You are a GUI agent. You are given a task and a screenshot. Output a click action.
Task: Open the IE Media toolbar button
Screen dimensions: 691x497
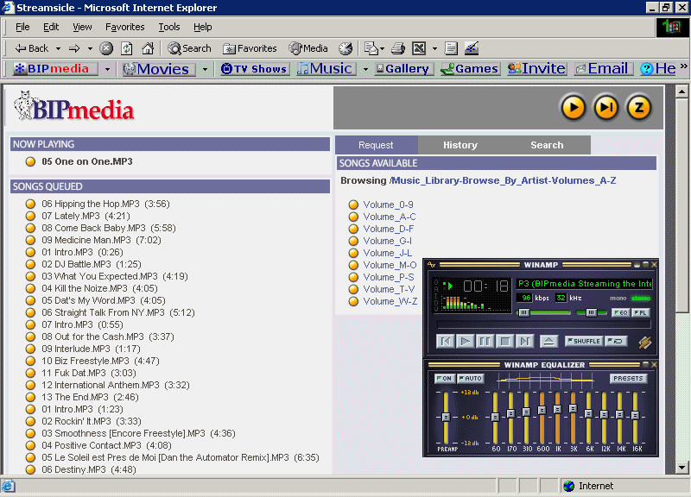308,48
